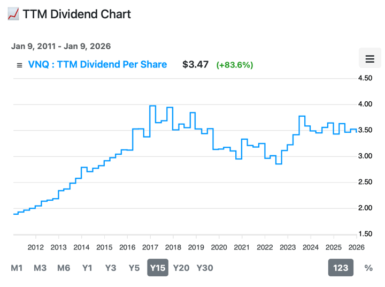Click the $3.47 current dividend value

coord(195,65)
